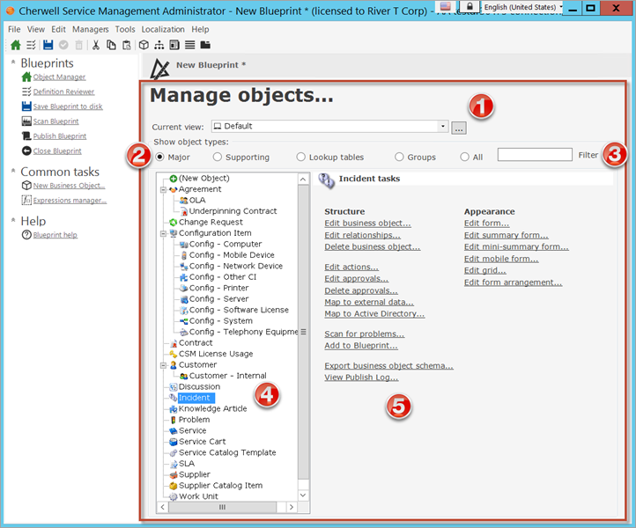Click the ellipsis button beside Current view

click(459, 128)
